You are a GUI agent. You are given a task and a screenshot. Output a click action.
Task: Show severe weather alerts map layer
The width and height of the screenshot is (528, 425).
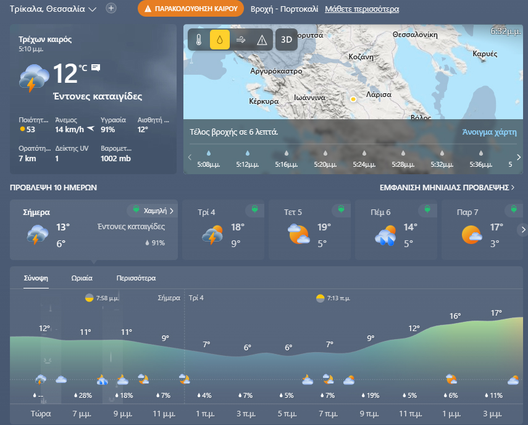pos(262,40)
